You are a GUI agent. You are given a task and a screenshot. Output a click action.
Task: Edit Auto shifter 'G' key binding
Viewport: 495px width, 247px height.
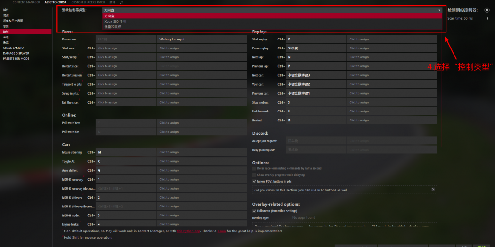[x=126, y=170]
